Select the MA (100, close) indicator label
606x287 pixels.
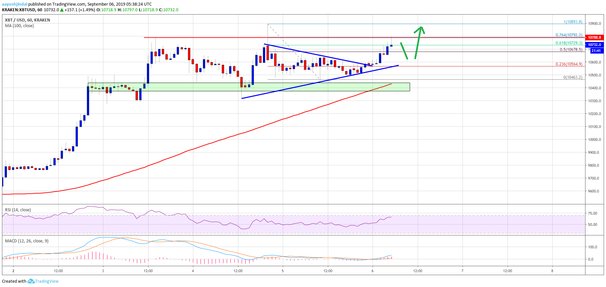pyautogui.click(x=19, y=26)
